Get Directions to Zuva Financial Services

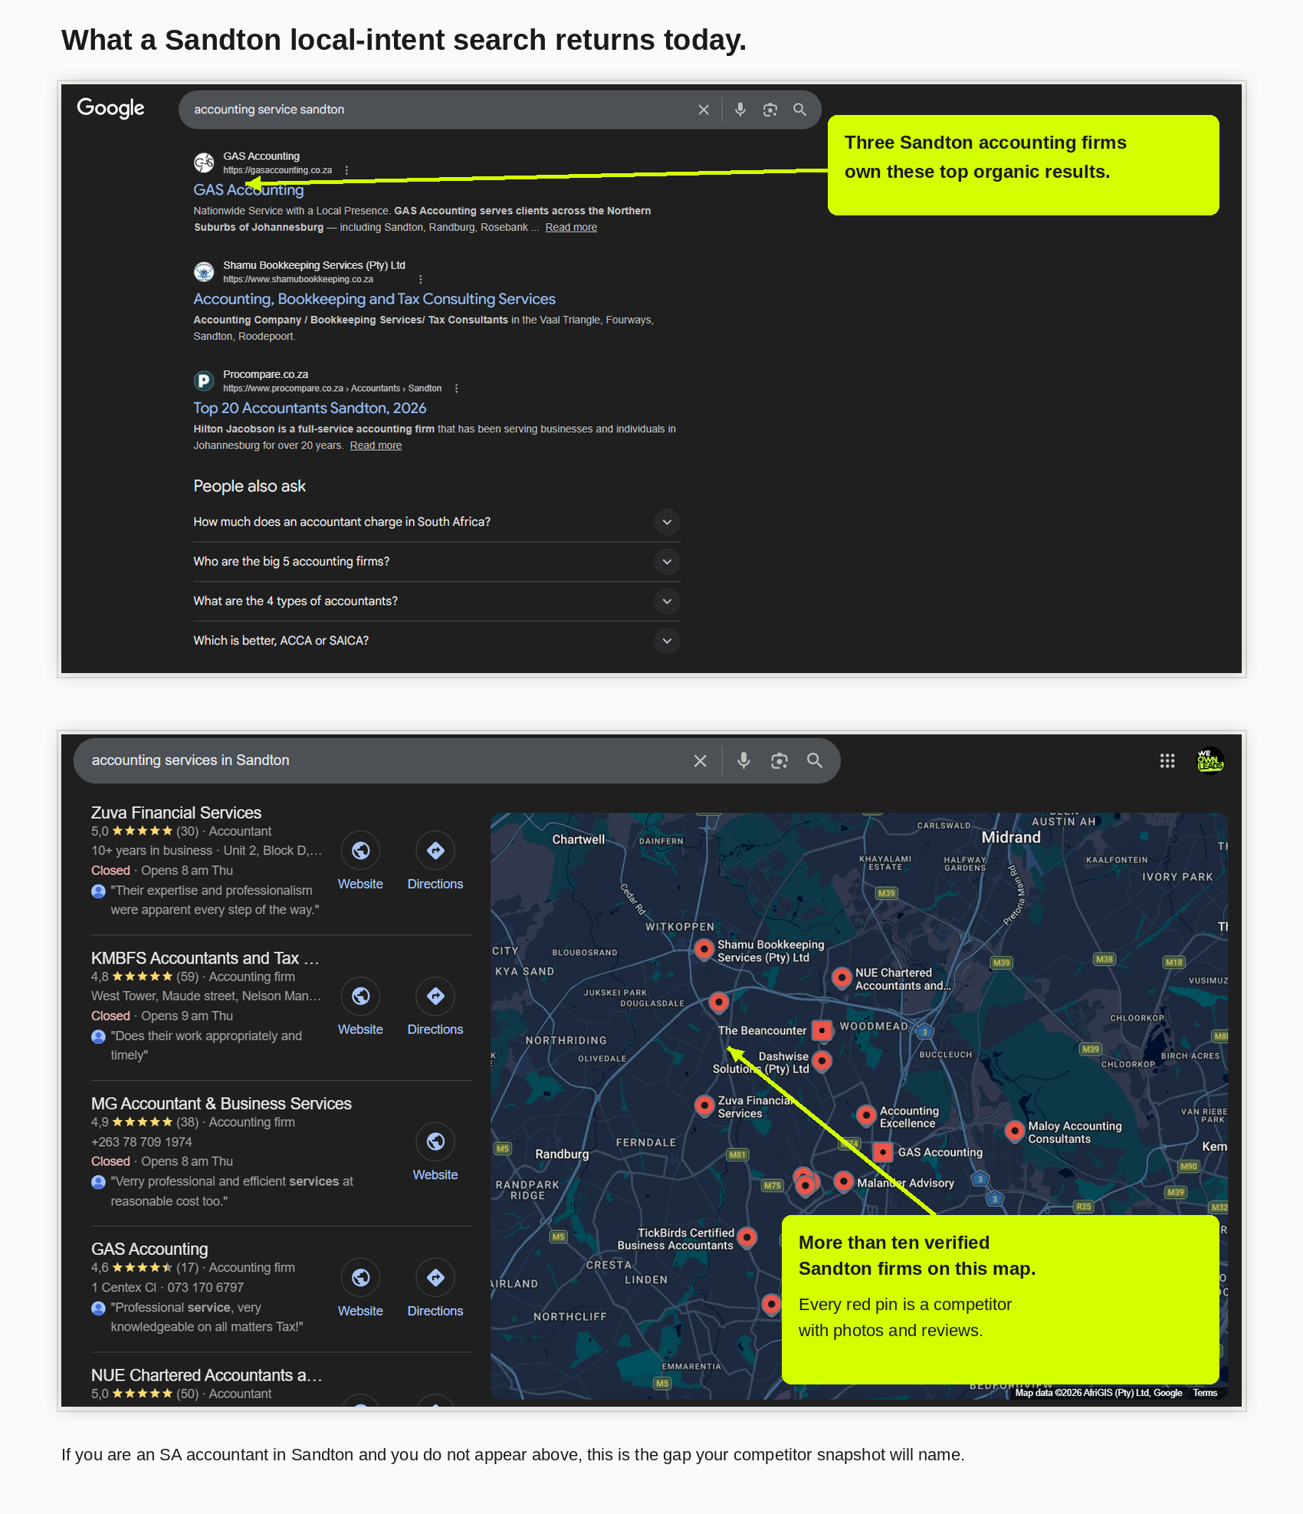point(435,862)
